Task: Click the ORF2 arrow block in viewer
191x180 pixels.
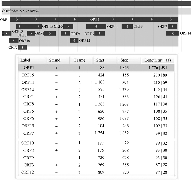Action: (x=23, y=47)
